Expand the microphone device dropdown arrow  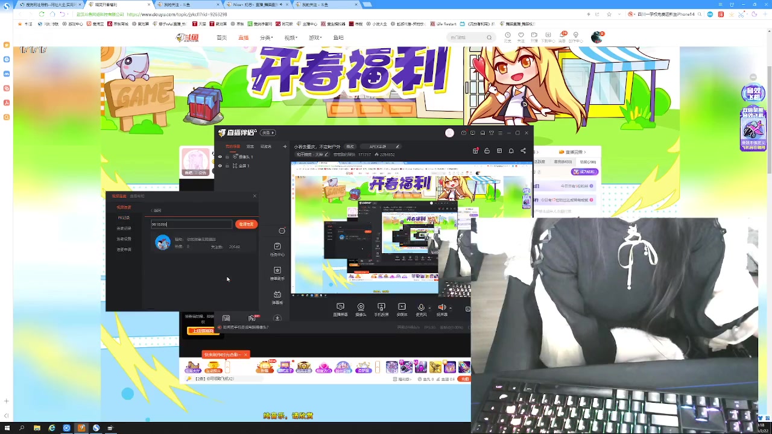(429, 307)
